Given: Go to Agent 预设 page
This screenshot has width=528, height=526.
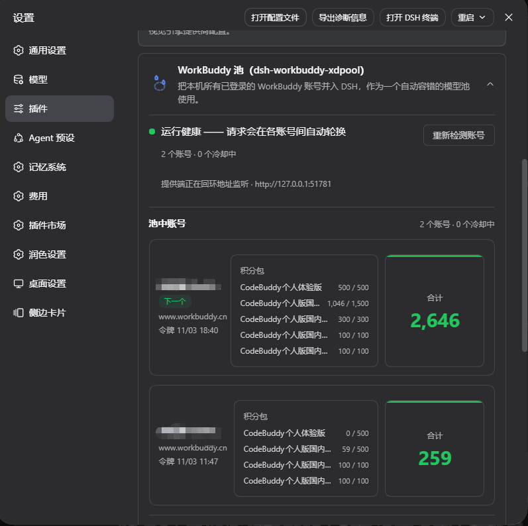Looking at the screenshot, I should click(60, 138).
